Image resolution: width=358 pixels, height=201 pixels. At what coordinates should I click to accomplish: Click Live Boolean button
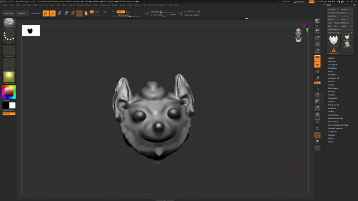tap(35, 13)
